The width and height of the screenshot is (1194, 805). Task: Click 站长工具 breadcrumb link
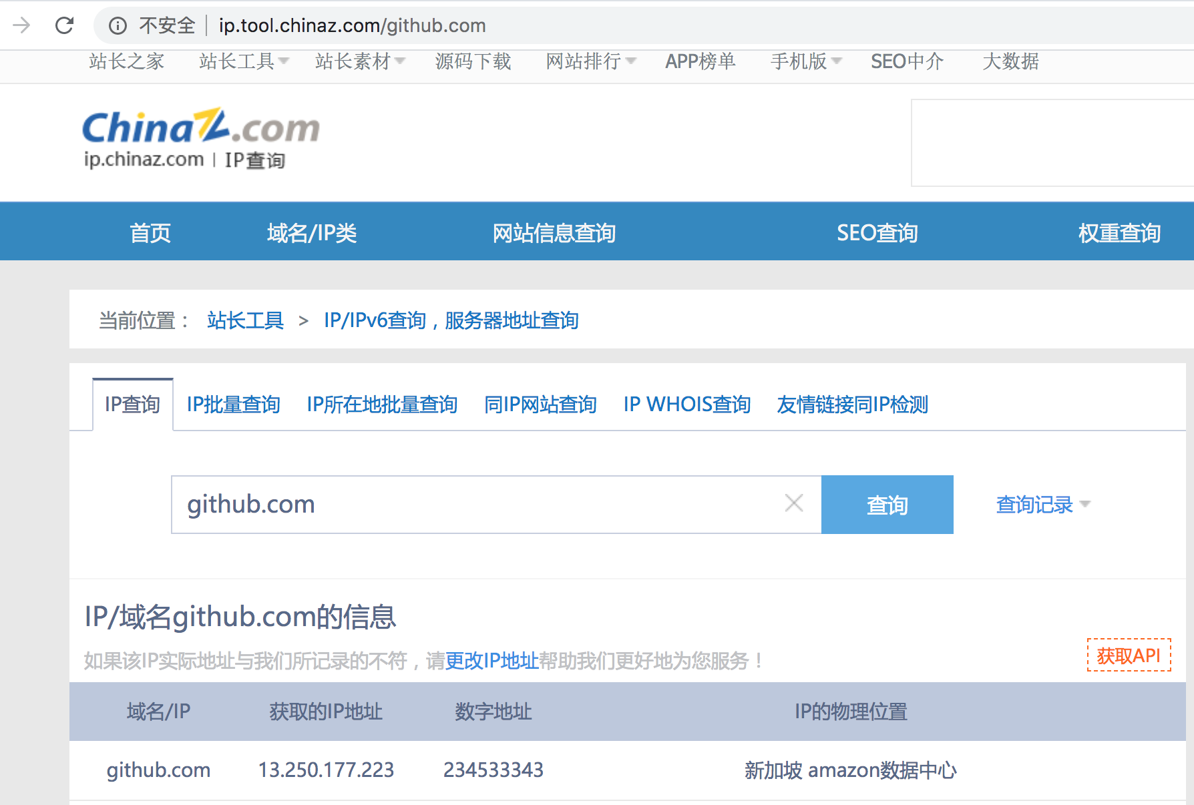pyautogui.click(x=246, y=320)
